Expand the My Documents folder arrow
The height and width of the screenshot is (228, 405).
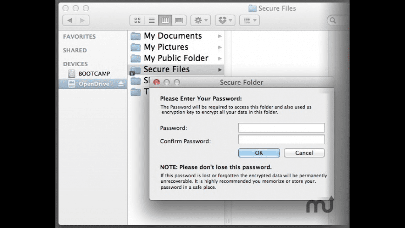[220, 36]
